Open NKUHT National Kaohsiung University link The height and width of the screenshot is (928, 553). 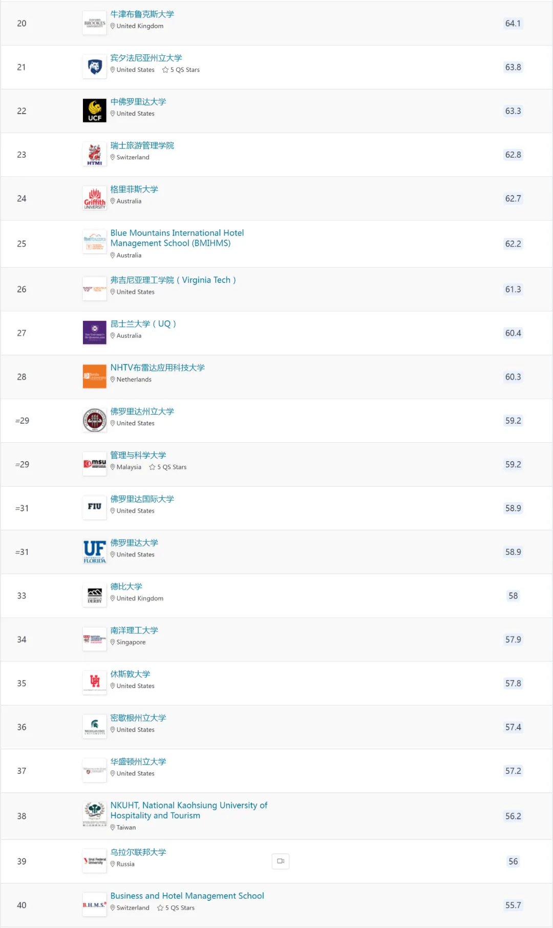click(188, 810)
